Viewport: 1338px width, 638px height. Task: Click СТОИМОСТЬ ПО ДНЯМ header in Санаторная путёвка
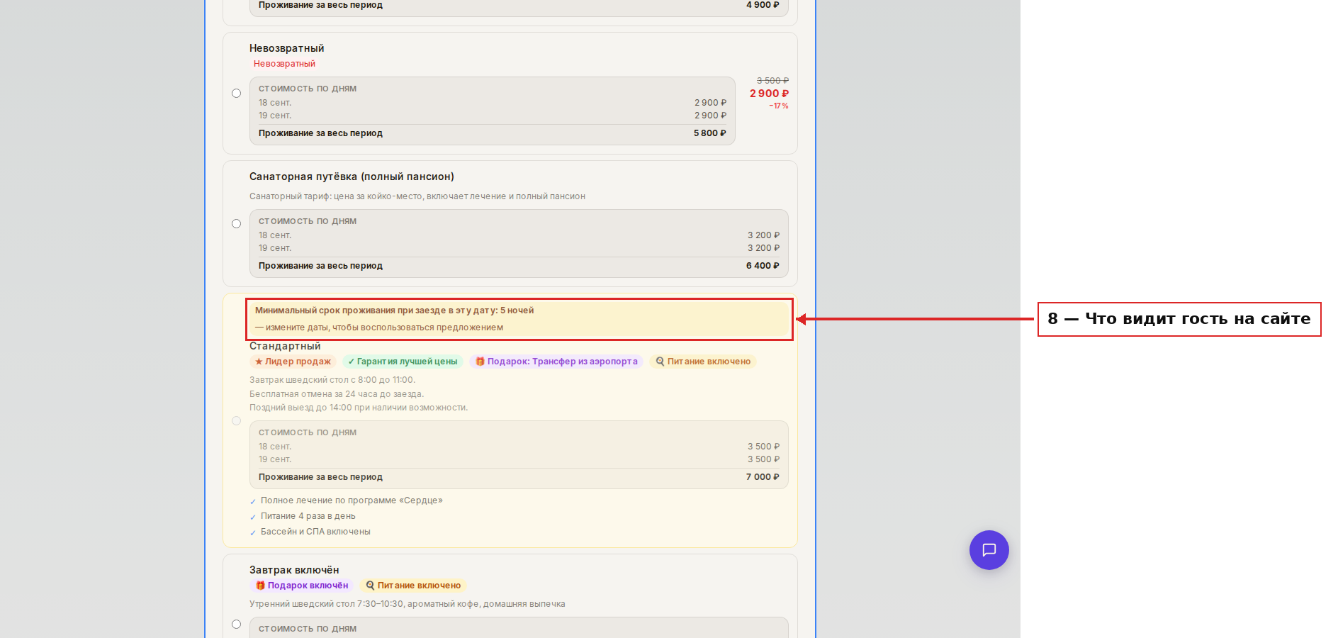pyautogui.click(x=308, y=221)
